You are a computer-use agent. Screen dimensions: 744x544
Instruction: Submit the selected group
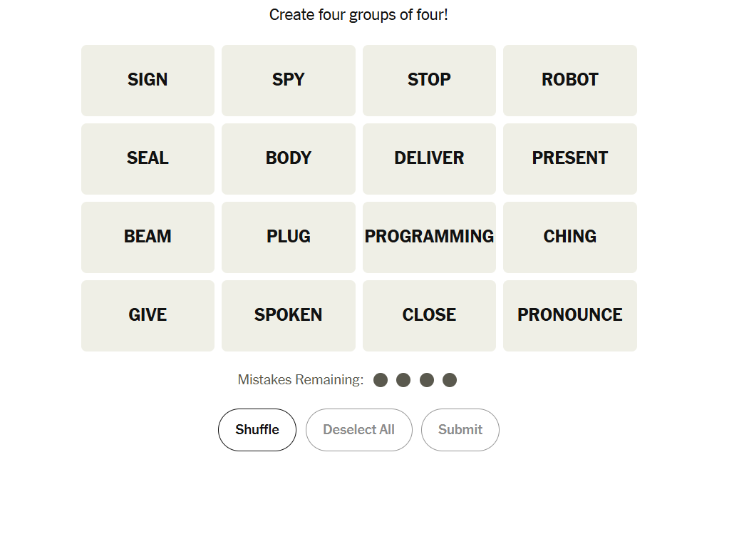(460, 429)
